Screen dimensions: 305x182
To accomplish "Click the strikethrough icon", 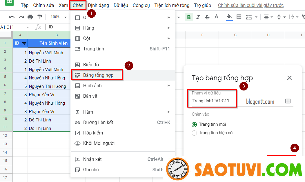I will pyautogui.click(x=207, y=17).
